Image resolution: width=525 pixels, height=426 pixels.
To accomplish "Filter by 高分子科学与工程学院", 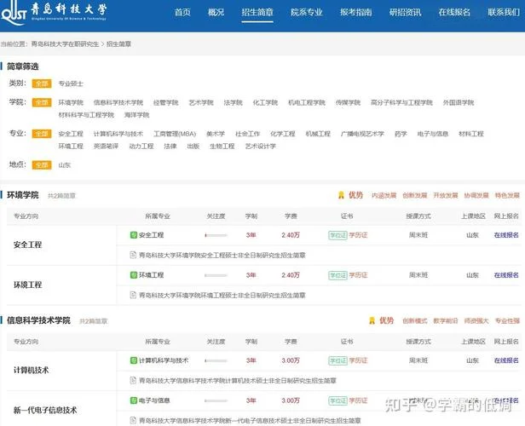I will tap(401, 102).
